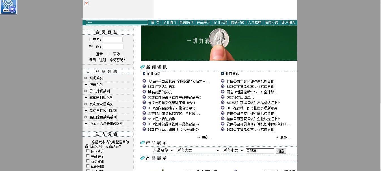The height and width of the screenshot is (171, 381).
Task: Expand the 所有大类 category dropdown
Action: pos(198,151)
